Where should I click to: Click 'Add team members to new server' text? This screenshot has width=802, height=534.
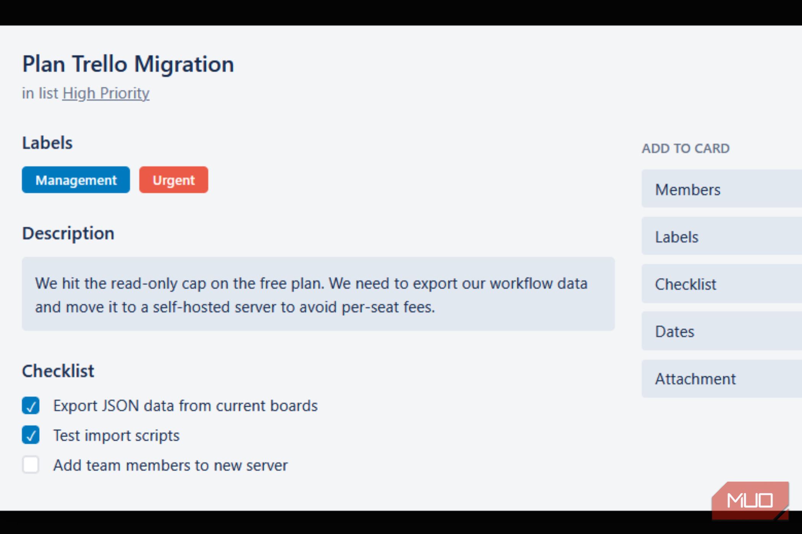[170, 465]
